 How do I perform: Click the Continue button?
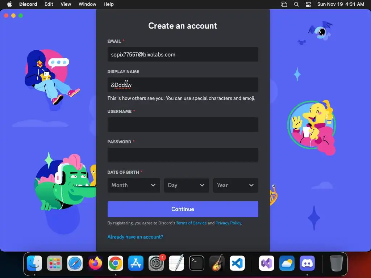[x=183, y=209]
